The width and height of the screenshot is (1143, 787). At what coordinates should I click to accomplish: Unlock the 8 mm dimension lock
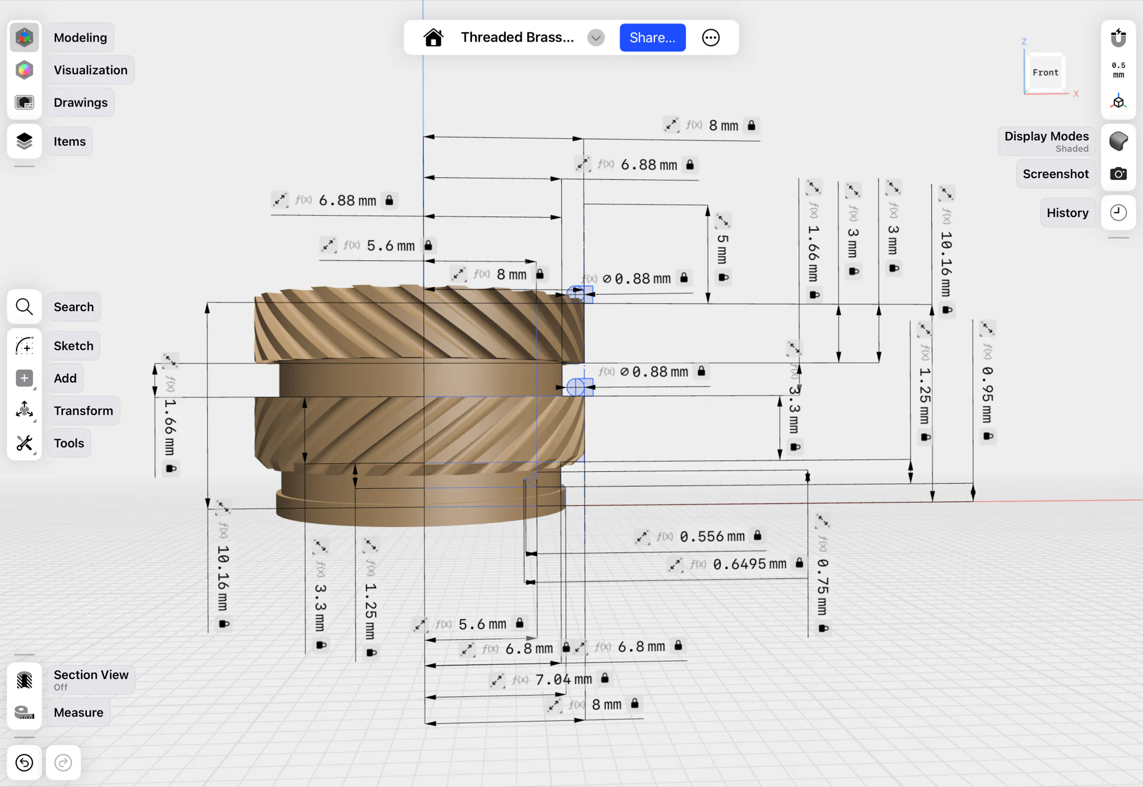tap(753, 125)
